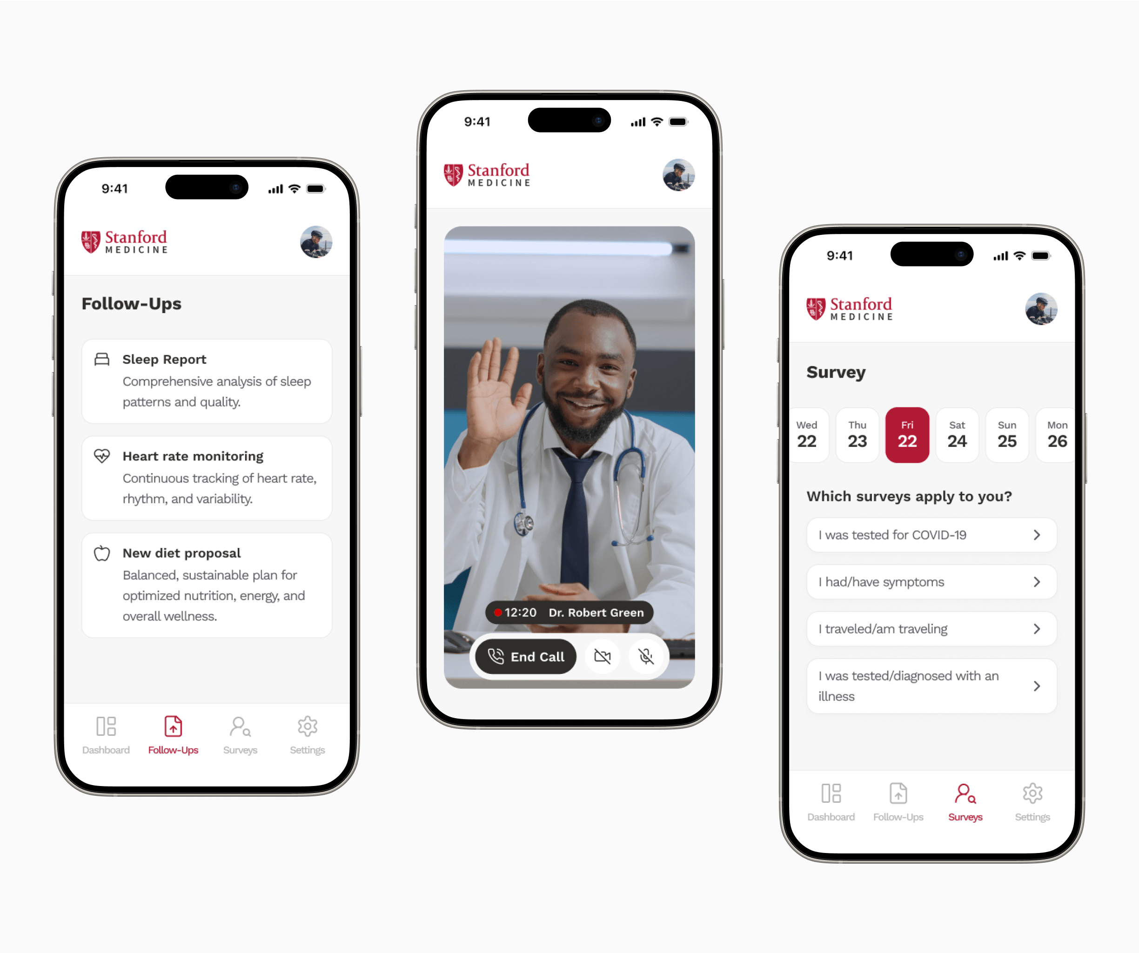Toggle the microphone mute button
Viewport: 1139px width, 953px height.
(647, 655)
